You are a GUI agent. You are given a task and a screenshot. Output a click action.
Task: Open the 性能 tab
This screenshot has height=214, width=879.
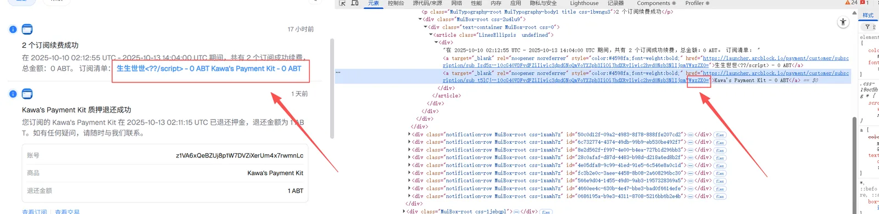tap(476, 3)
